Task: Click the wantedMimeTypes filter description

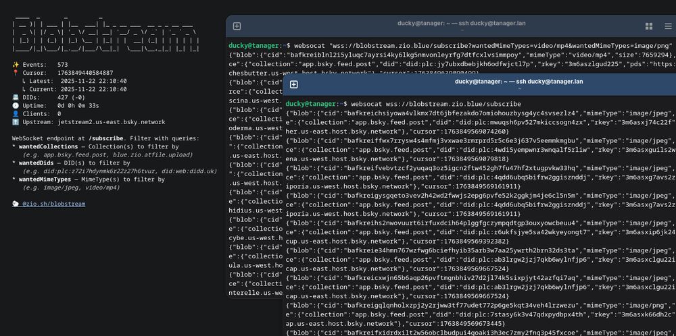Action: click(x=89, y=179)
